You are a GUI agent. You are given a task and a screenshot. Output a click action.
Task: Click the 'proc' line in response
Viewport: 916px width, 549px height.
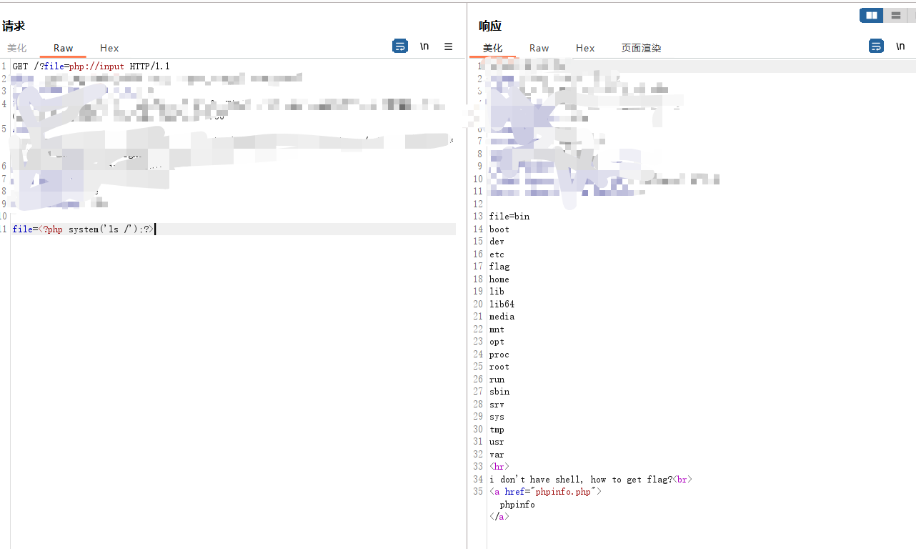point(499,355)
